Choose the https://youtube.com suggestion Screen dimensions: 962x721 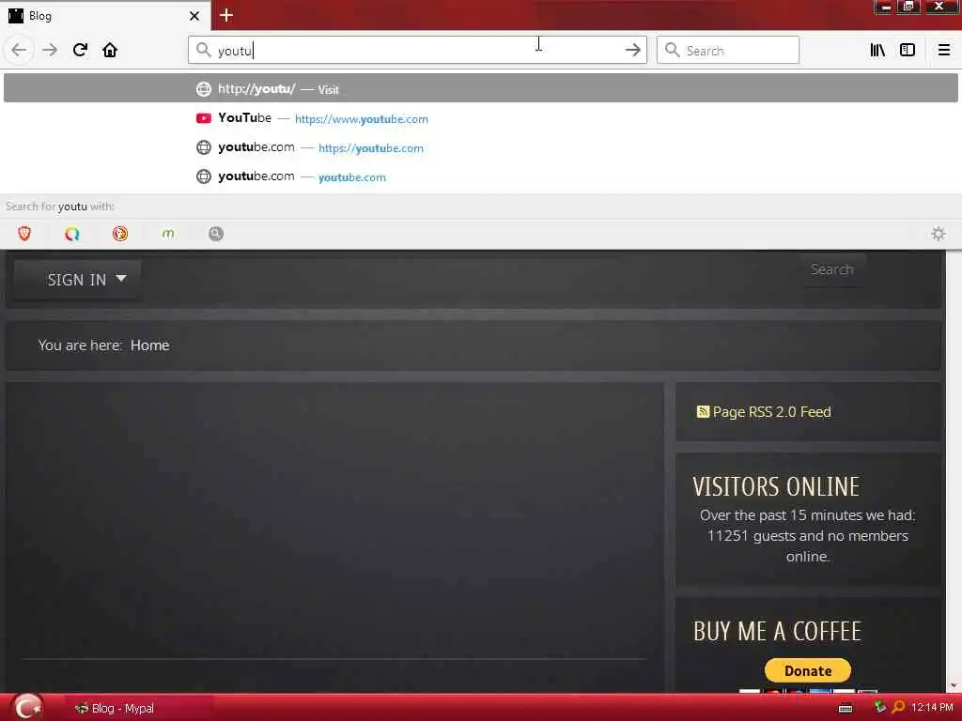click(480, 147)
